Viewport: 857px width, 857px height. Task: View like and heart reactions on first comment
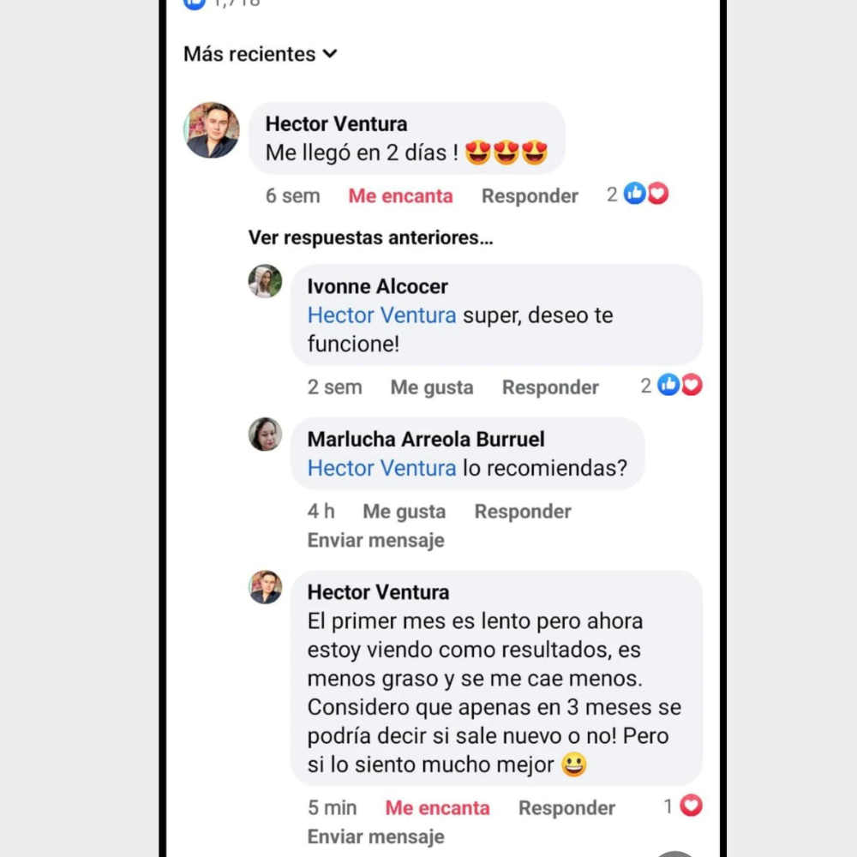click(x=638, y=194)
